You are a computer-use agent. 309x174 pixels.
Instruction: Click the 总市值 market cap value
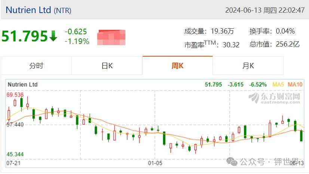click(288, 44)
